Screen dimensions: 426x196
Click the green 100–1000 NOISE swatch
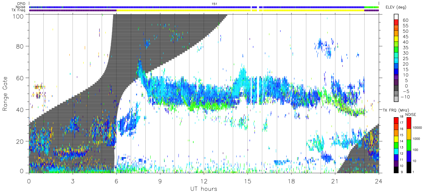[408, 145]
